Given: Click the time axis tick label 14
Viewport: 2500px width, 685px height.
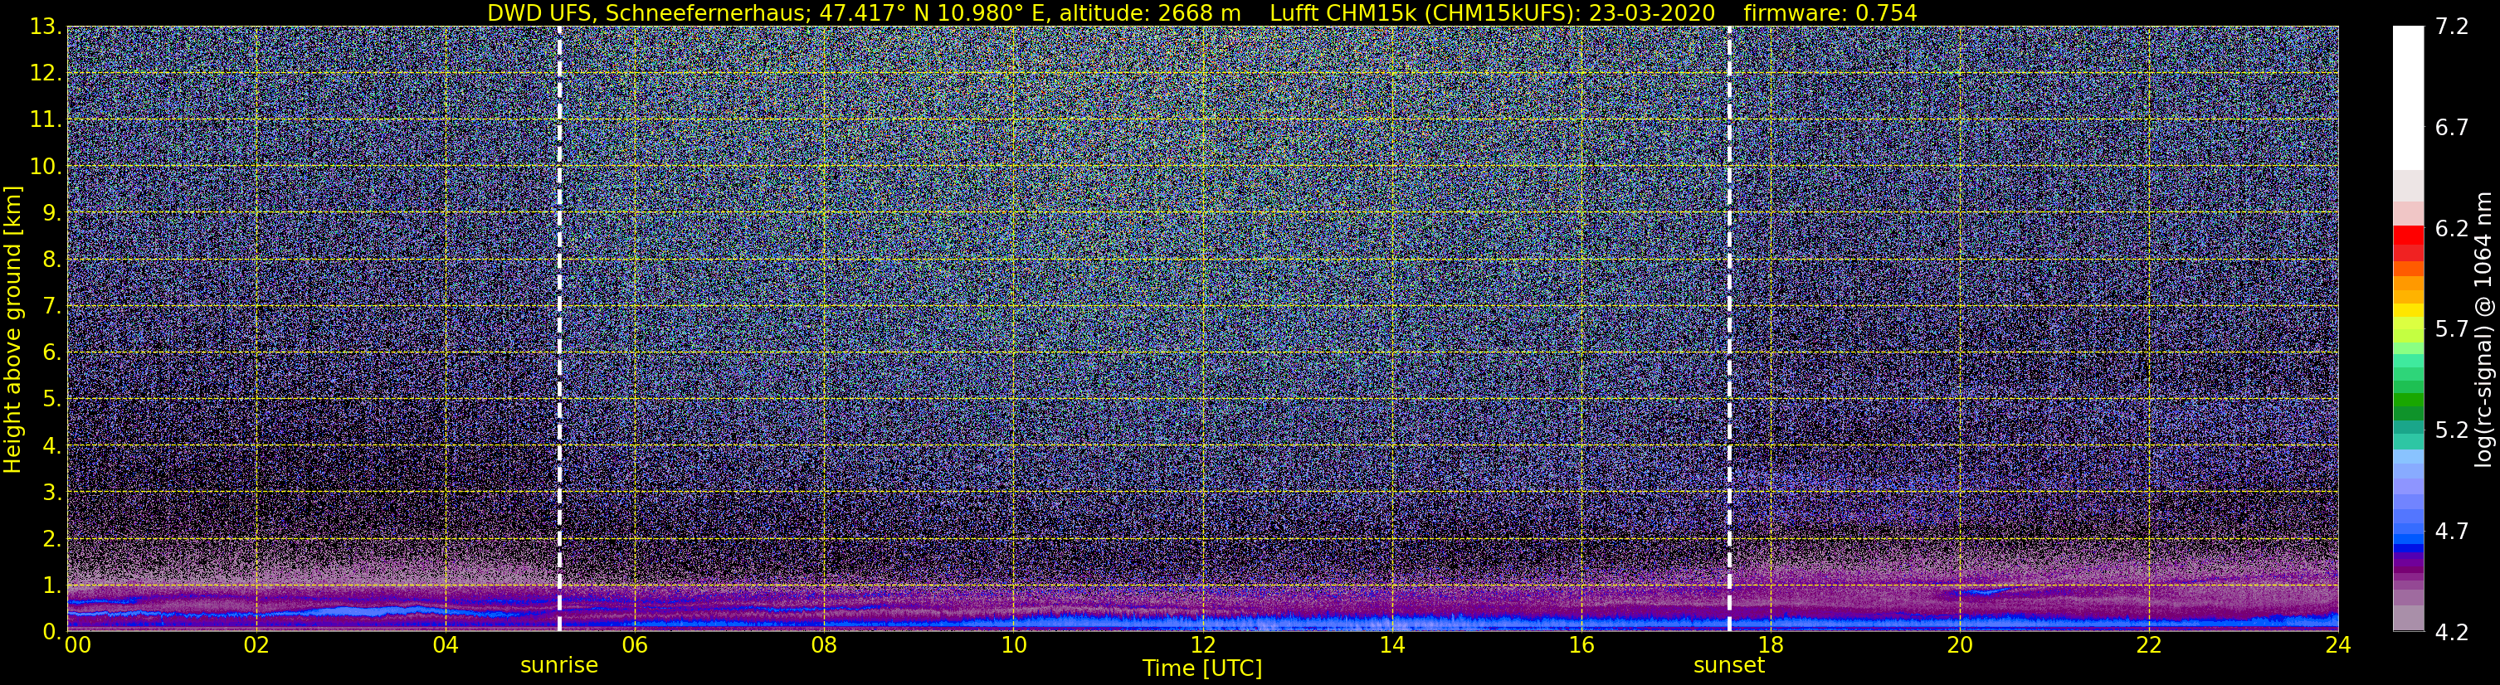Looking at the screenshot, I should coord(1391,645).
